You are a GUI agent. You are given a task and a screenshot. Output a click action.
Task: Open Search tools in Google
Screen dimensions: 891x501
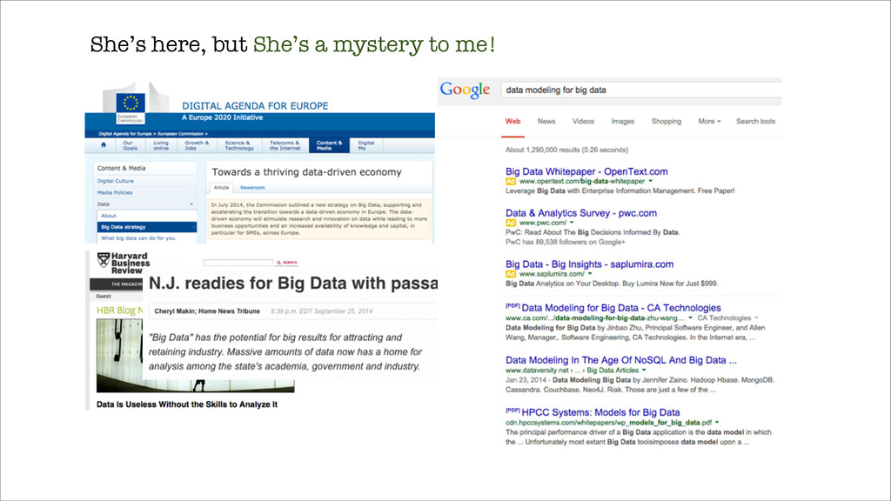click(755, 121)
